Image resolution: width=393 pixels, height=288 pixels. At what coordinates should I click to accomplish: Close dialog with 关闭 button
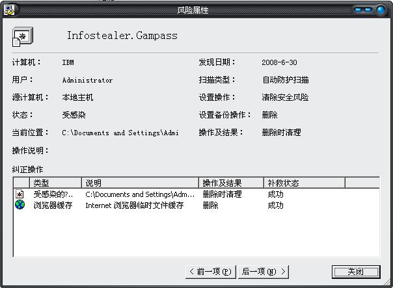356,272
